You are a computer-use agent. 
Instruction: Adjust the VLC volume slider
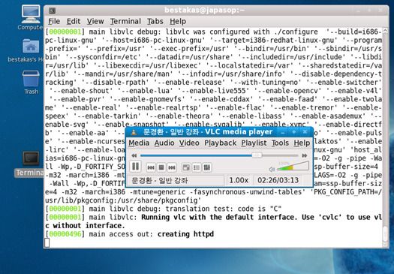293,167
